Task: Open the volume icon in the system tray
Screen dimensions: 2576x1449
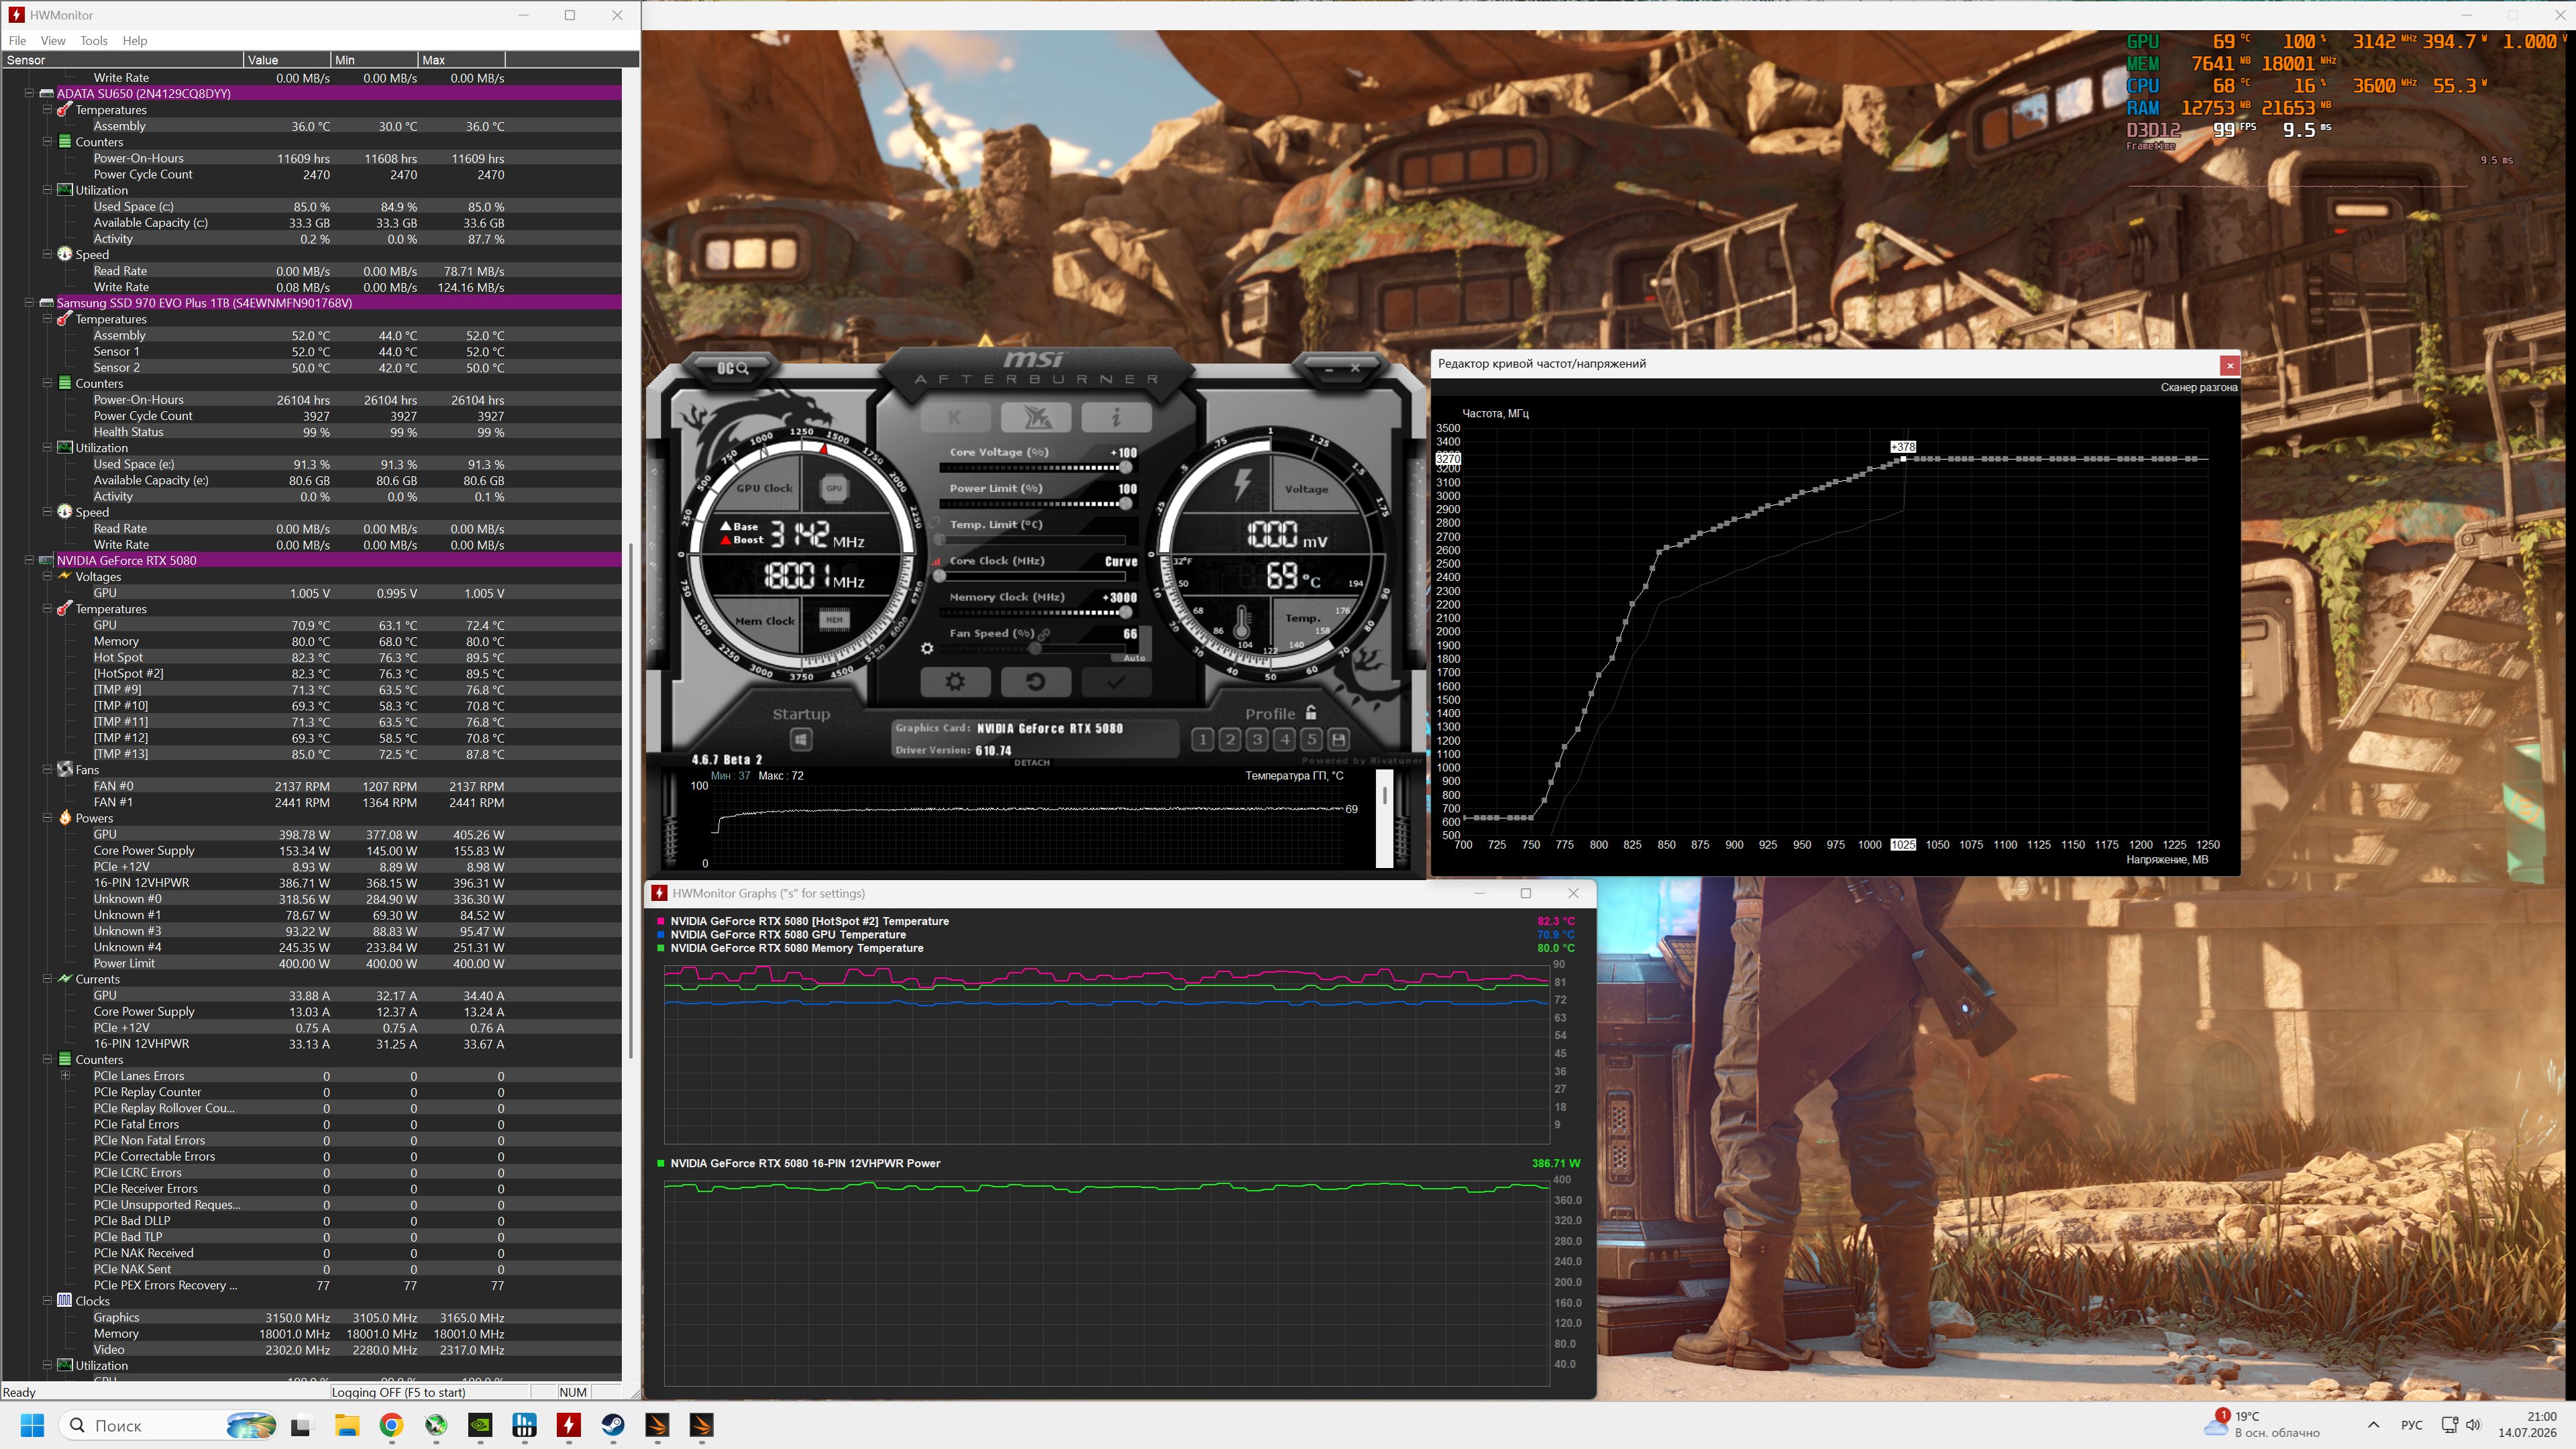Action: point(2474,1424)
